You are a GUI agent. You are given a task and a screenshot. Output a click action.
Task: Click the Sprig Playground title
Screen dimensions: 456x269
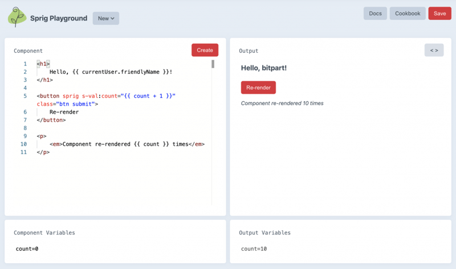(59, 18)
